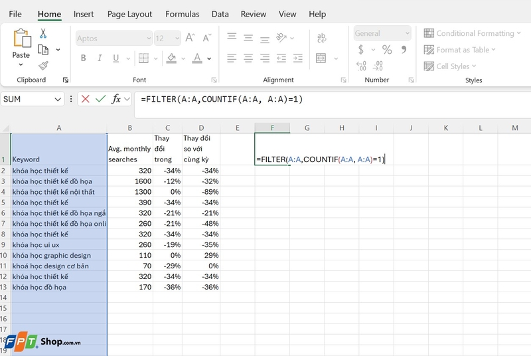Open Alignment settings dialog launcher
531x356 pixels.
pos(343,80)
